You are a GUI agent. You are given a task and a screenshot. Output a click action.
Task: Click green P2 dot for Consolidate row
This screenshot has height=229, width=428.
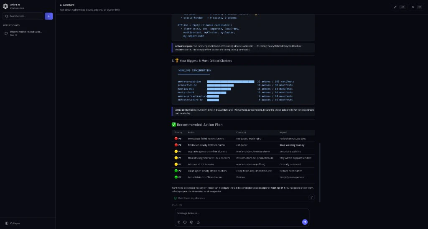pos(176,177)
